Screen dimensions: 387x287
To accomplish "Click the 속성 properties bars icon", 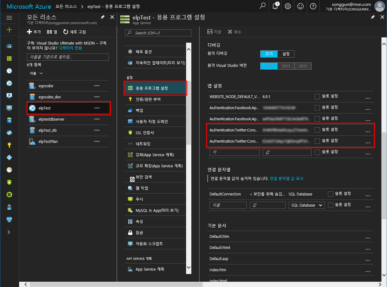I will point(130,221).
